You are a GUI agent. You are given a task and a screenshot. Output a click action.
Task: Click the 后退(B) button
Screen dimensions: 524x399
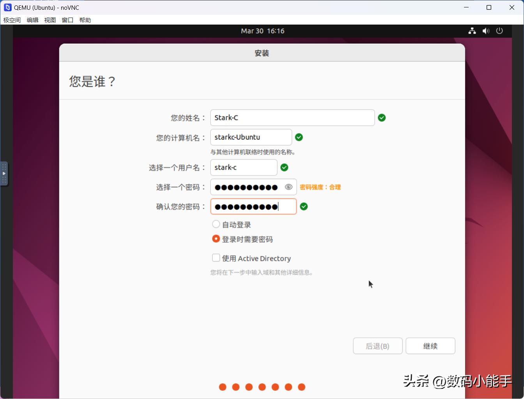tap(378, 346)
